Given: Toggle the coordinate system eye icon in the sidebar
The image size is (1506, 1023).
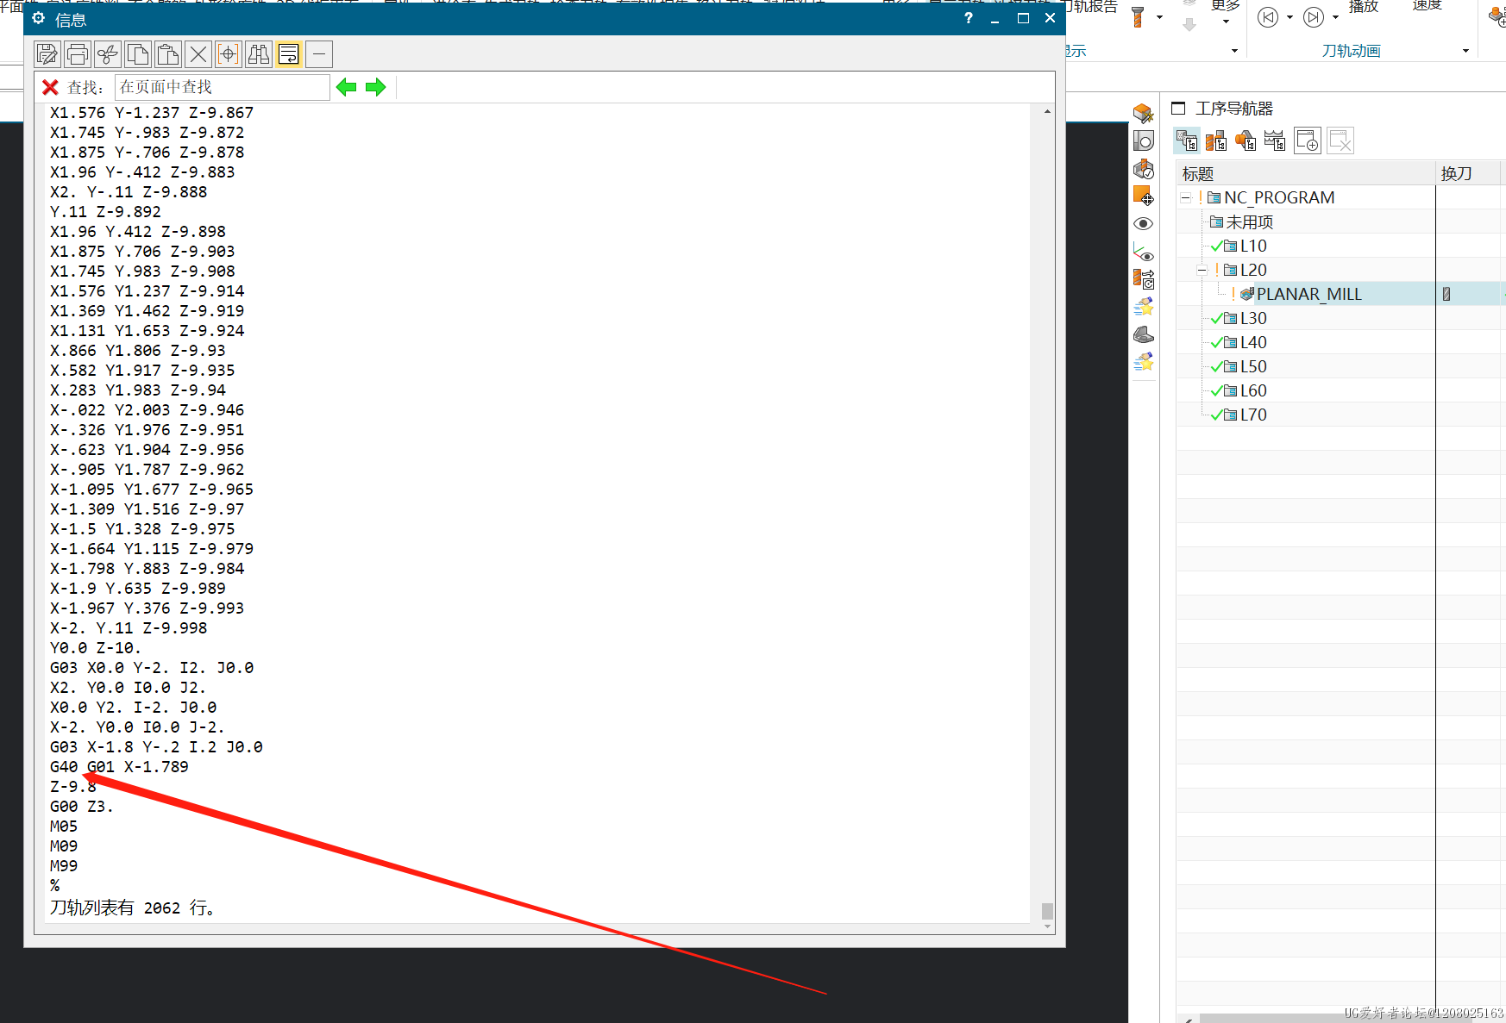Looking at the screenshot, I should pos(1144,253).
